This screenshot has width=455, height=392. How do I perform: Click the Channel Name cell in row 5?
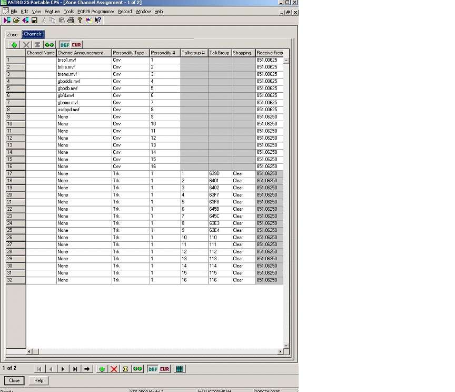click(x=41, y=89)
